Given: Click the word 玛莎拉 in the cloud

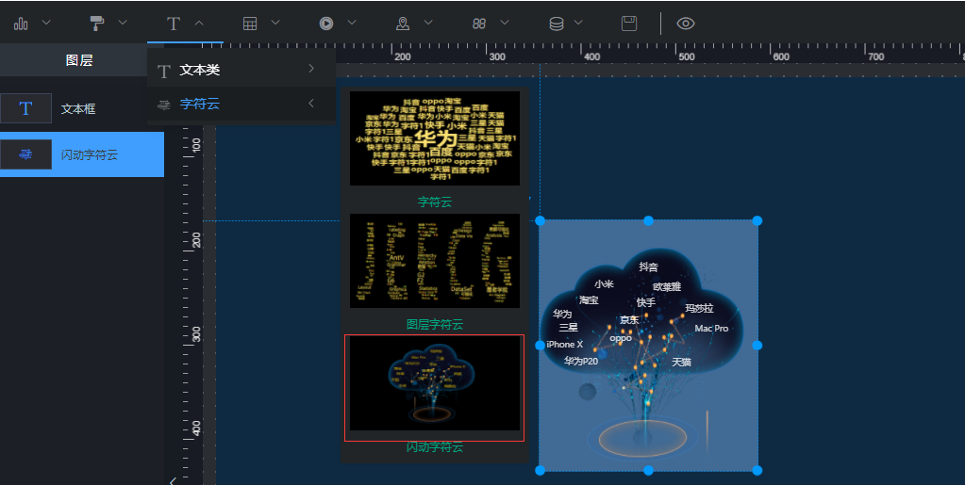Looking at the screenshot, I should [699, 308].
